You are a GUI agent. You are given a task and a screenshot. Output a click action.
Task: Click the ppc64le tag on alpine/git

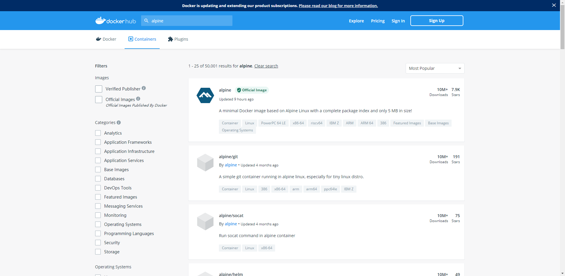(x=331, y=189)
